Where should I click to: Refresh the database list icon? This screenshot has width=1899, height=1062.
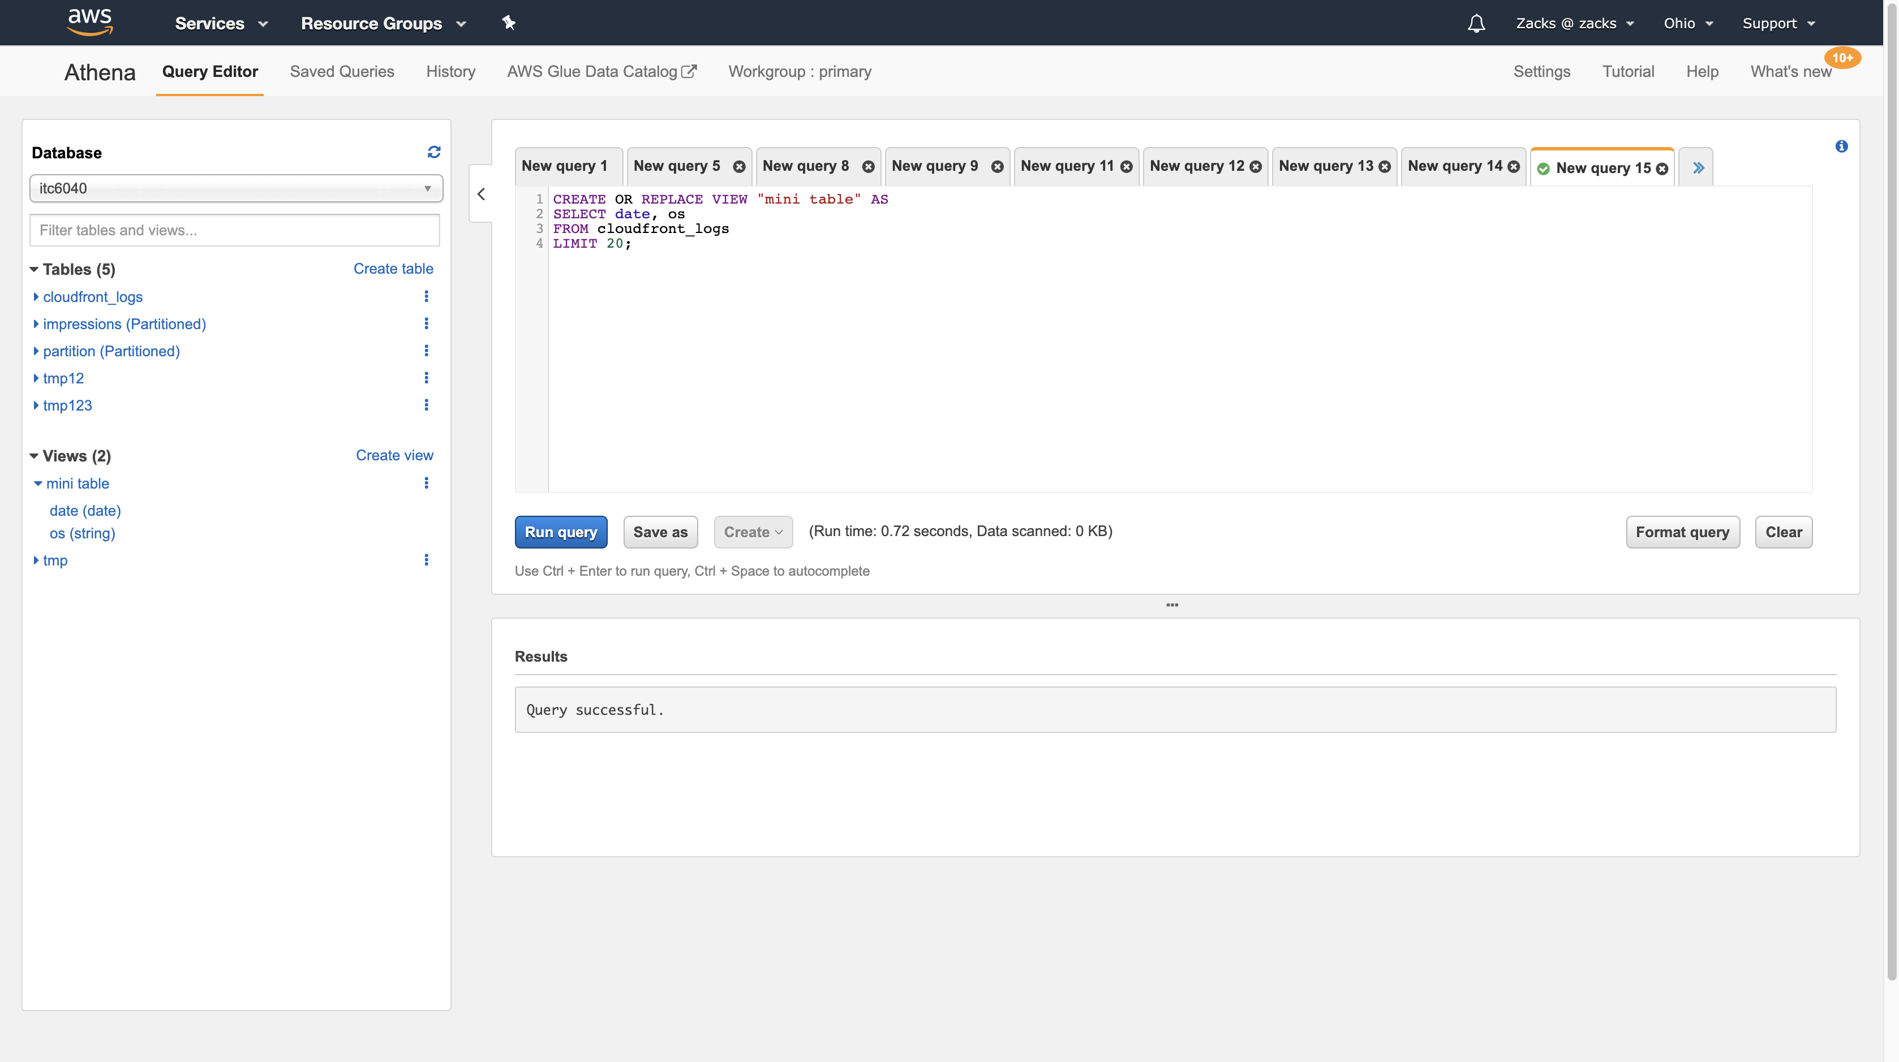click(433, 152)
